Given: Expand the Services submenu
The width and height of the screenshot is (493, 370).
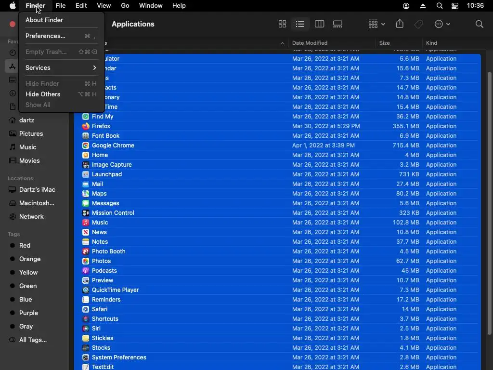Looking at the screenshot, I should click(x=61, y=67).
